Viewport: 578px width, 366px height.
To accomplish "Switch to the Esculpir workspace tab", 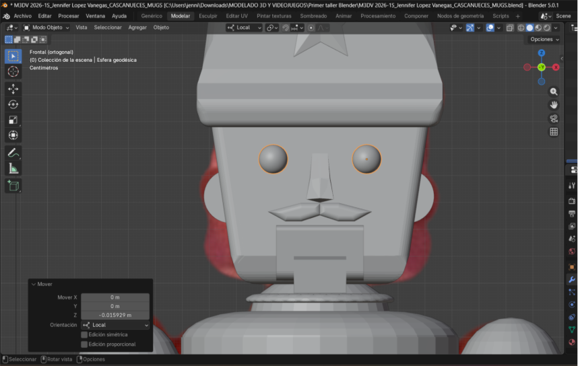I will click(x=207, y=15).
